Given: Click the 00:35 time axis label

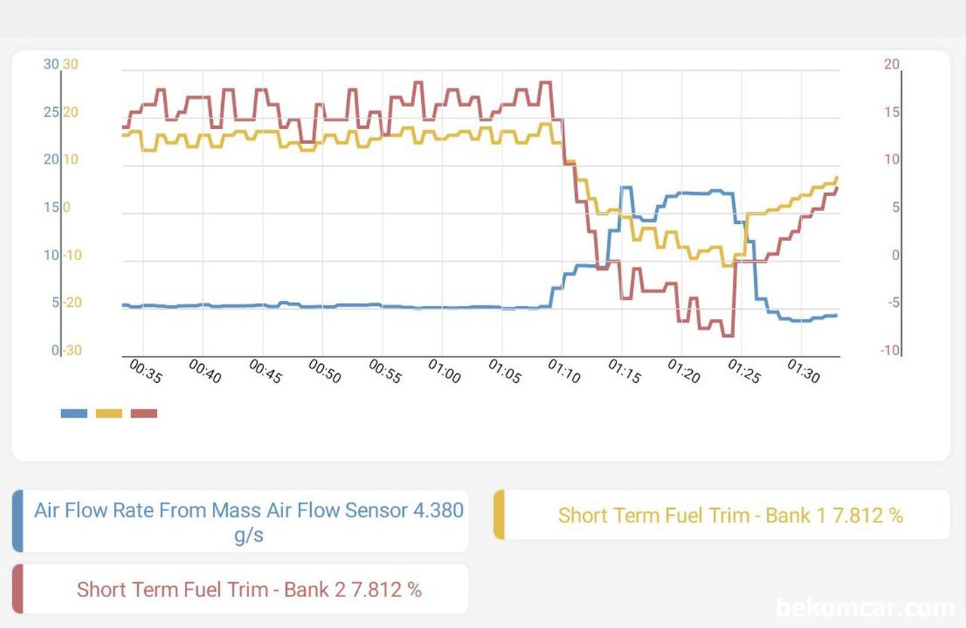Looking at the screenshot, I should pyautogui.click(x=145, y=371).
